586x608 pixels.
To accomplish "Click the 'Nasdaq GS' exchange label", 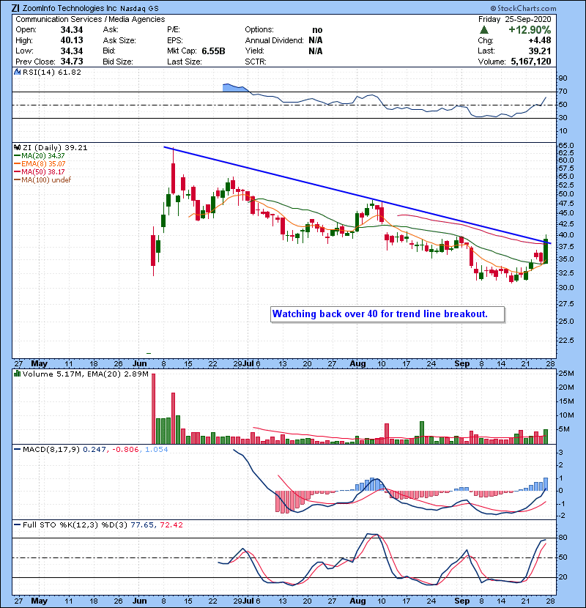I will point(139,9).
